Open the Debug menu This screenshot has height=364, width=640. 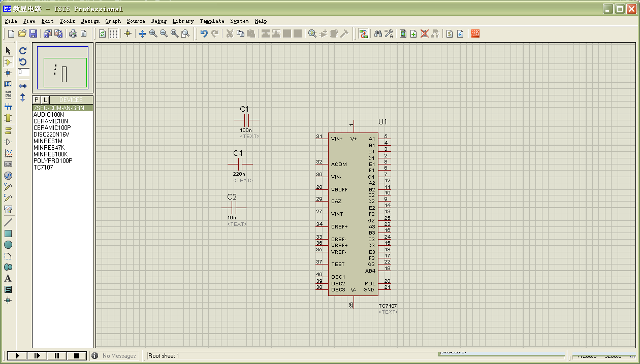click(158, 21)
